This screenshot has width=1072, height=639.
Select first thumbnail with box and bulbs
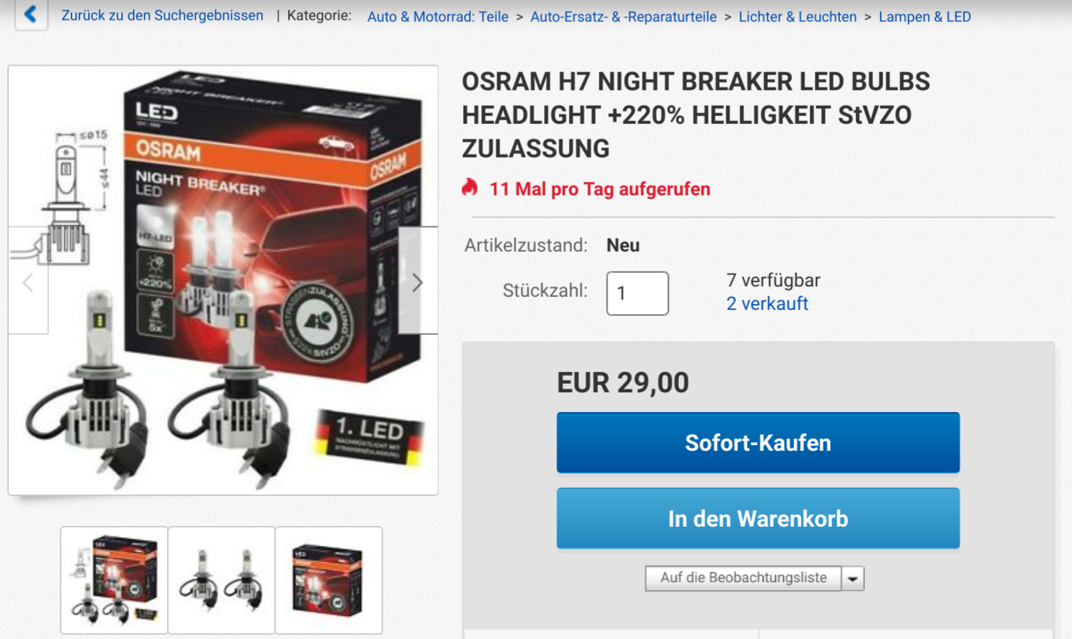(x=114, y=580)
